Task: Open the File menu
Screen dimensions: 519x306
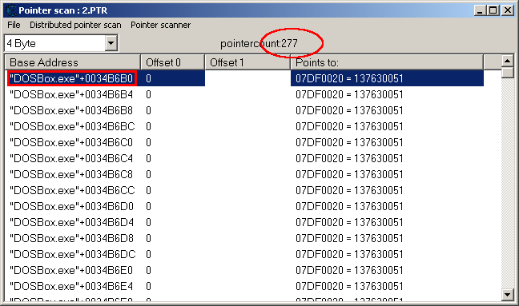Action: point(14,25)
